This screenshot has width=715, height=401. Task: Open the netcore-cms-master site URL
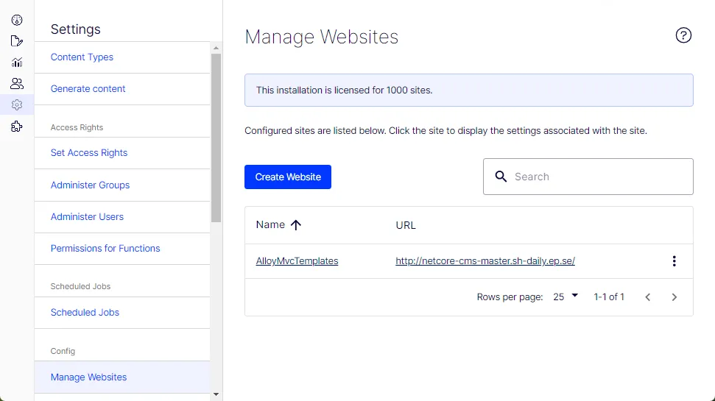[485, 261]
